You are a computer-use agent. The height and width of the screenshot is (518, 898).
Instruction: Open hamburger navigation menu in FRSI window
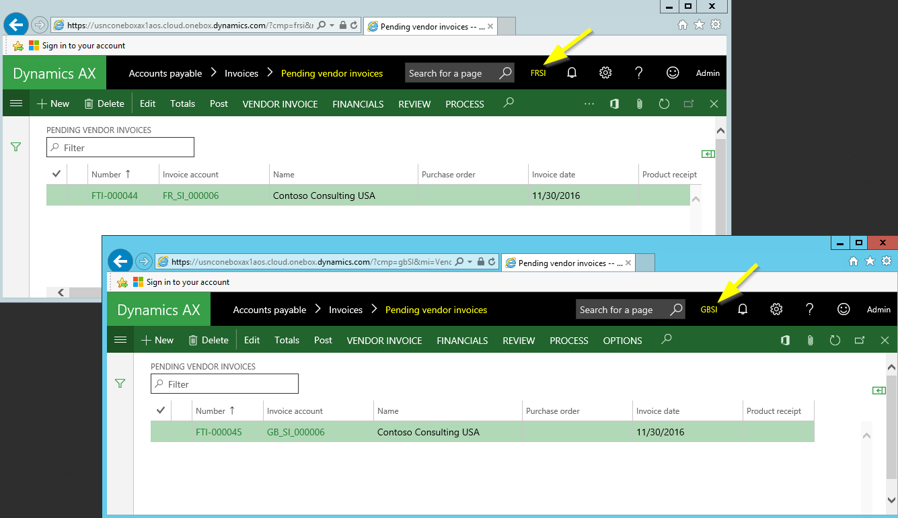click(16, 103)
